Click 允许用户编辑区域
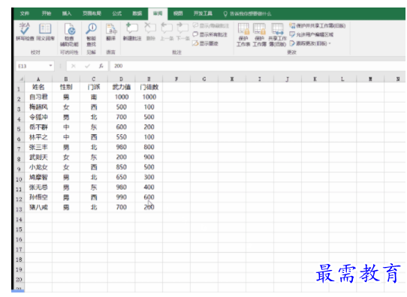The image size is (407, 297). [x=311, y=34]
